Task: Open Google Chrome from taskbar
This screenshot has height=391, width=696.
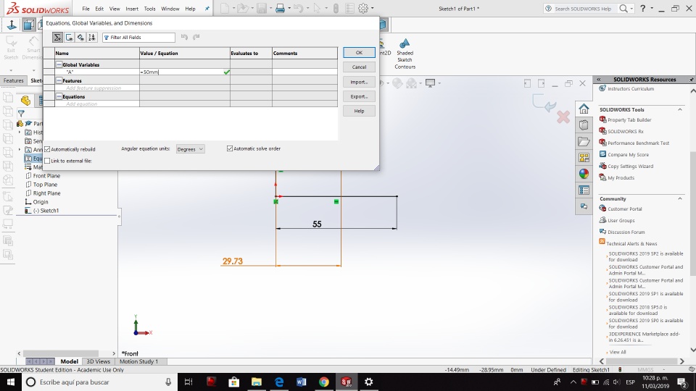Action: click(323, 382)
